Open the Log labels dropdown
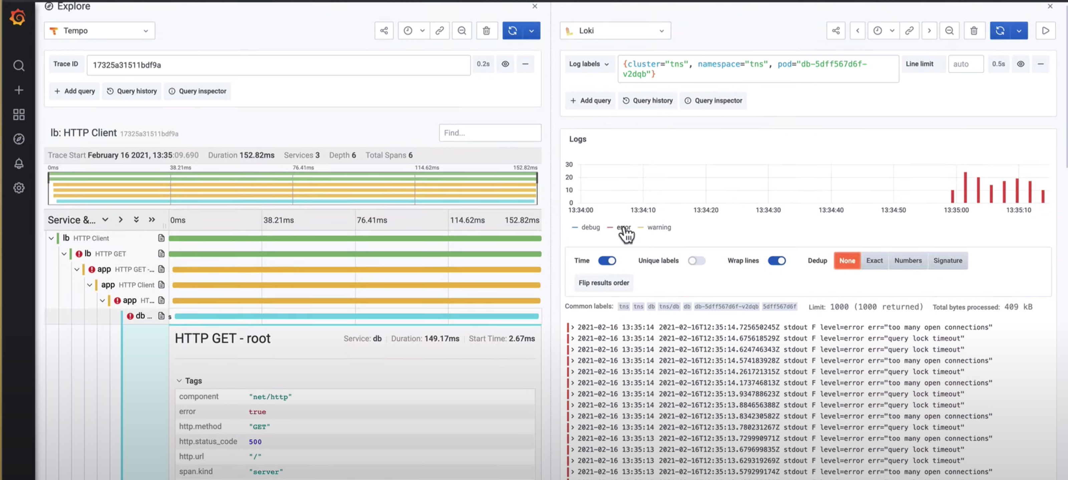The image size is (1068, 480). click(x=589, y=64)
